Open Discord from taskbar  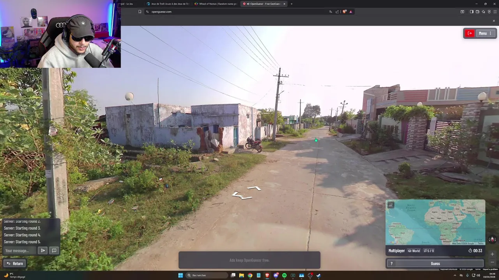point(276,275)
